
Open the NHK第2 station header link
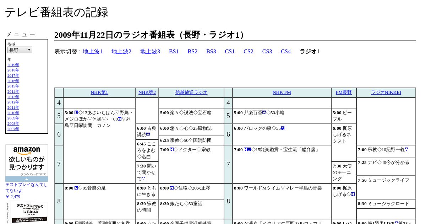[147, 92]
